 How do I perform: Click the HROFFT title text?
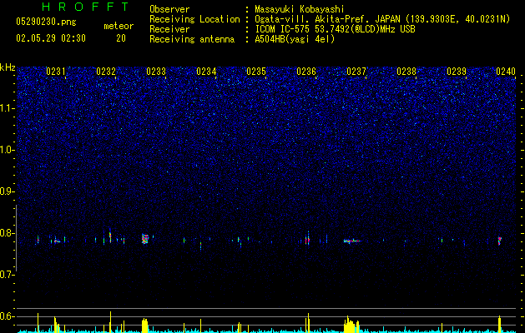point(85,7)
